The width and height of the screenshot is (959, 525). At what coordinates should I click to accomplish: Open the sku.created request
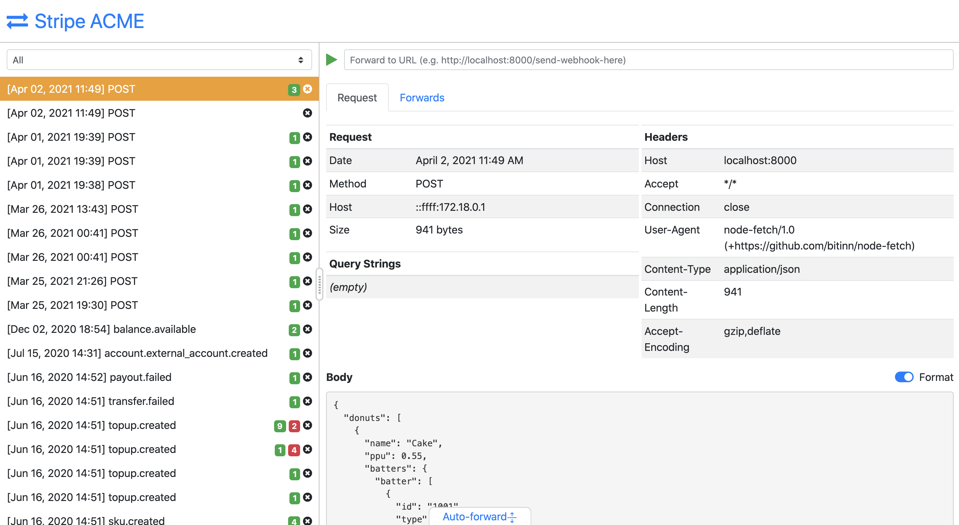pos(159,519)
